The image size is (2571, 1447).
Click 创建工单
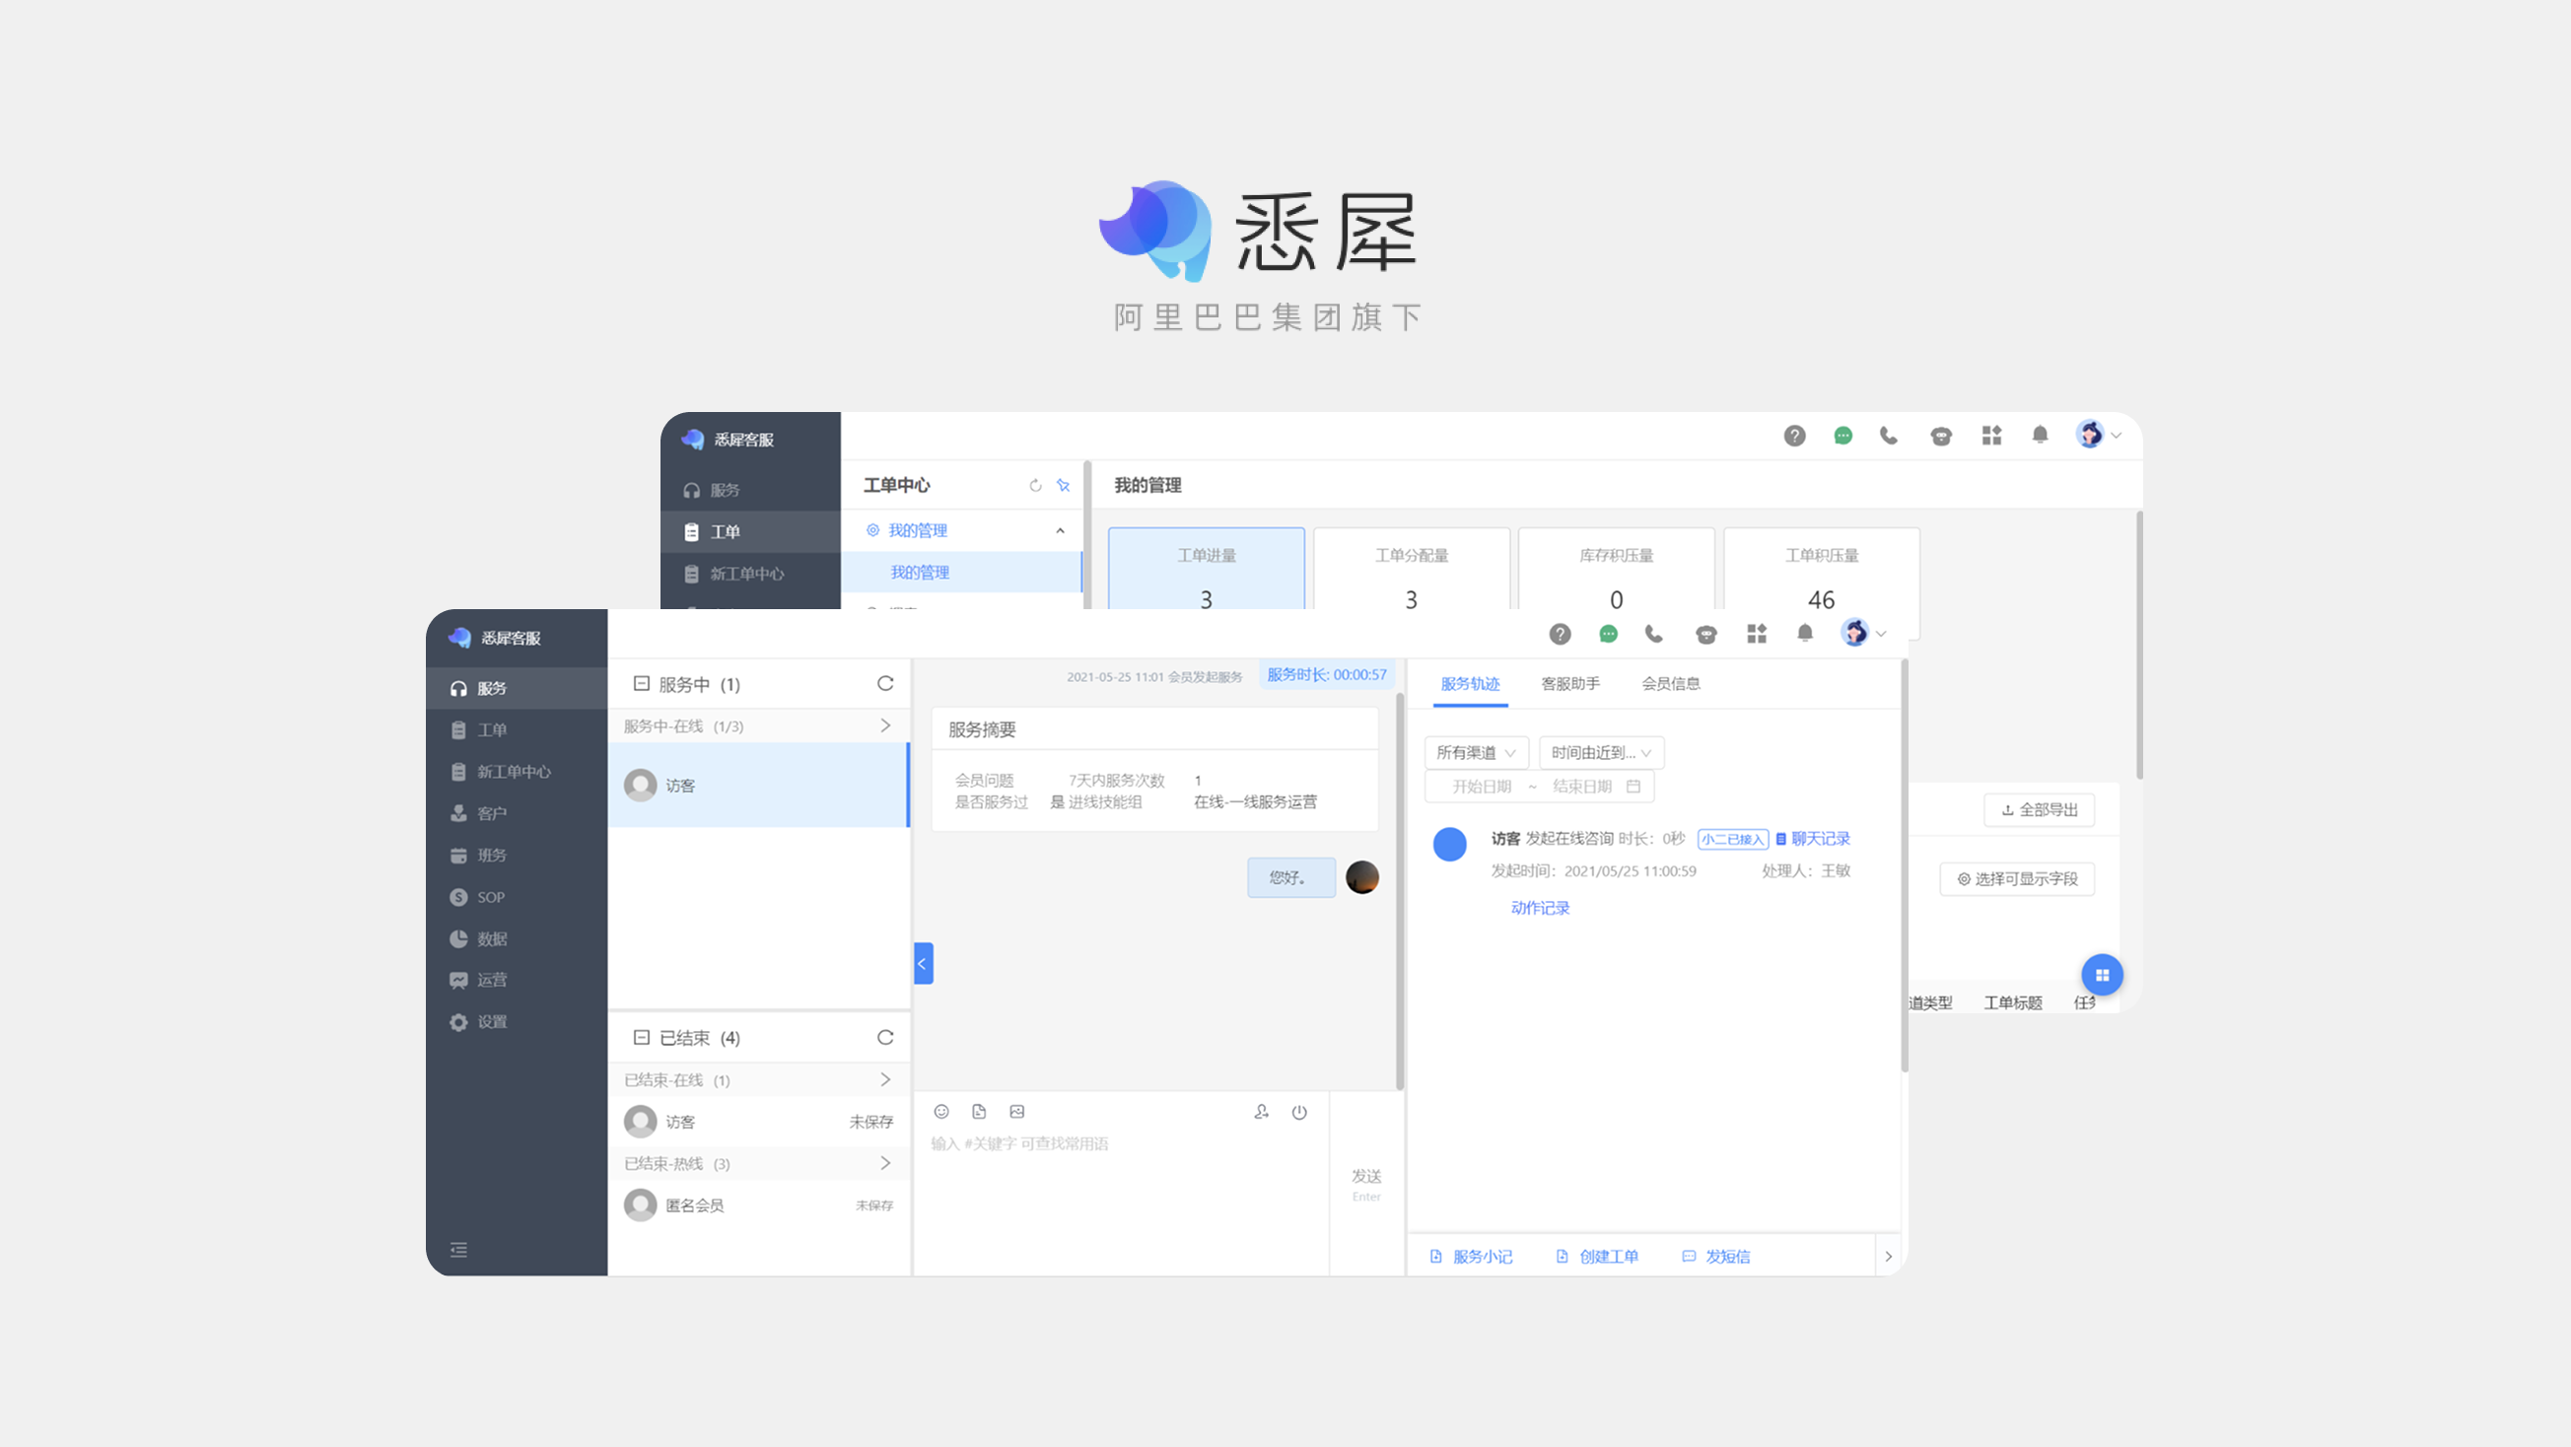1598,1257
